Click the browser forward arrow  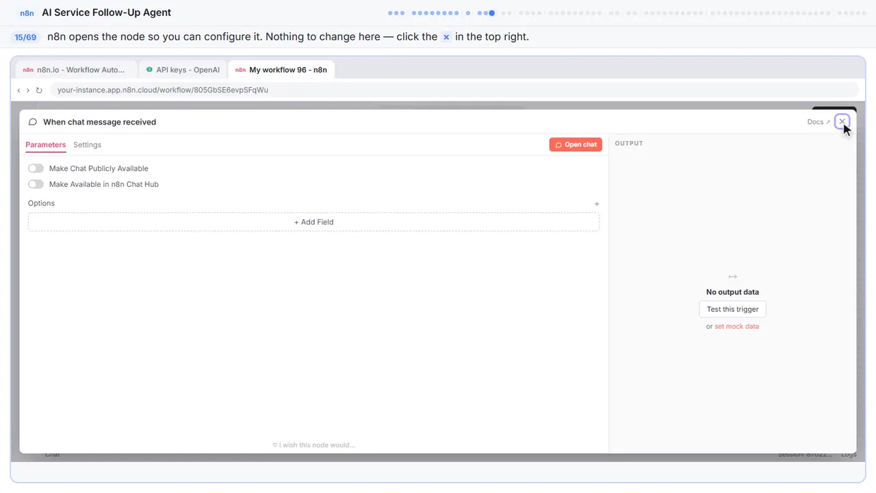point(28,90)
